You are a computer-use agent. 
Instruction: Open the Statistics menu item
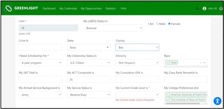tap(110, 8)
